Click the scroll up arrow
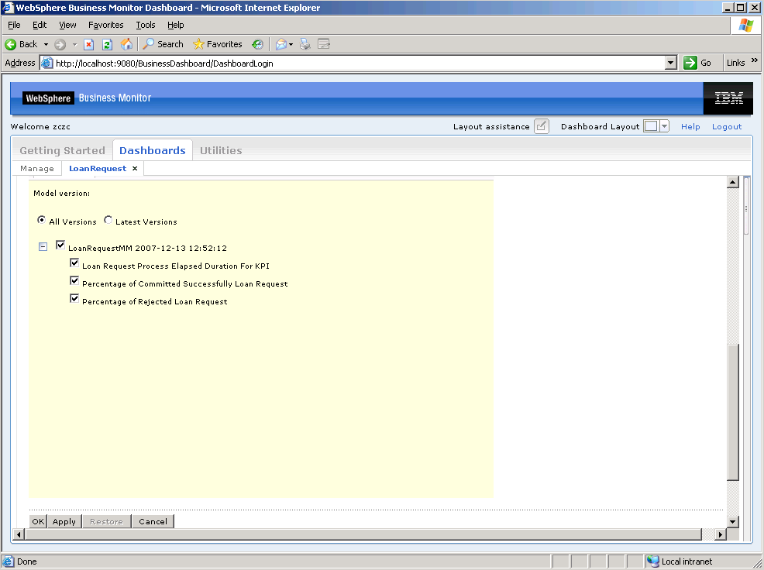The height and width of the screenshot is (570, 764). pyautogui.click(x=733, y=182)
